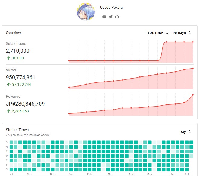
Task: Open the YOUTUBE platform dropdown
Action: pyautogui.click(x=158, y=33)
